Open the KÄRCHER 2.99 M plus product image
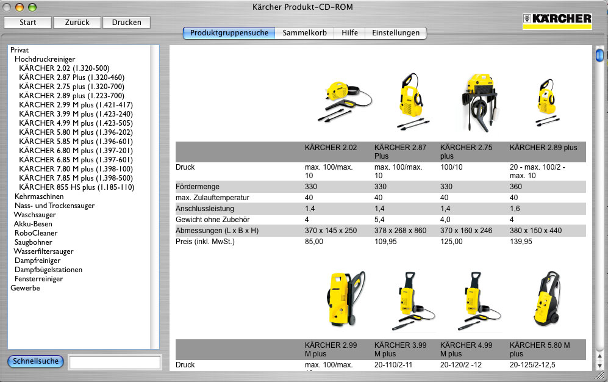 [x=345, y=298]
